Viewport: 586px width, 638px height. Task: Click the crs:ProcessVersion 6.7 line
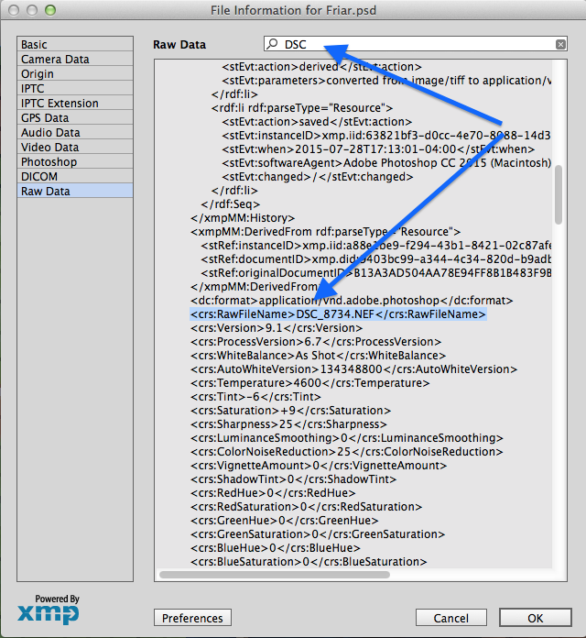(316, 342)
